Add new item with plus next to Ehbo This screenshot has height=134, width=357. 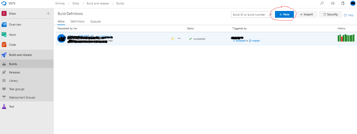pyautogui.click(x=48, y=14)
